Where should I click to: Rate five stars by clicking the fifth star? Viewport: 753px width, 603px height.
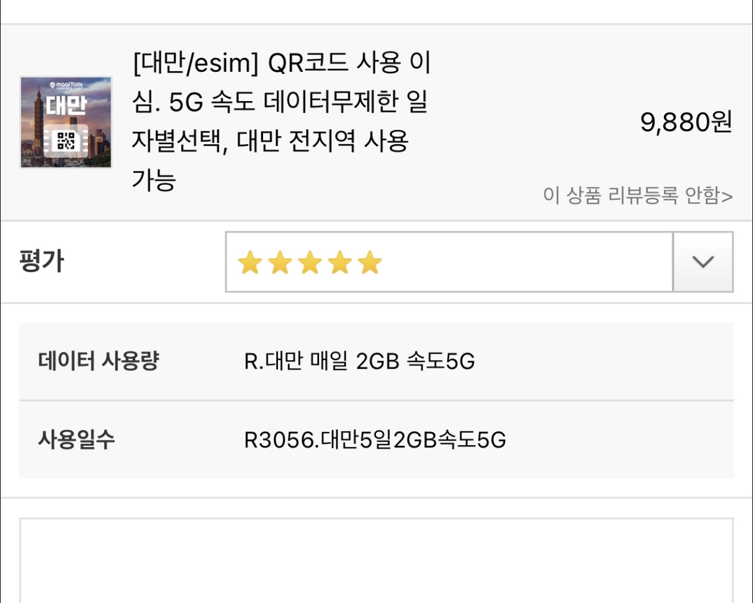click(x=368, y=261)
